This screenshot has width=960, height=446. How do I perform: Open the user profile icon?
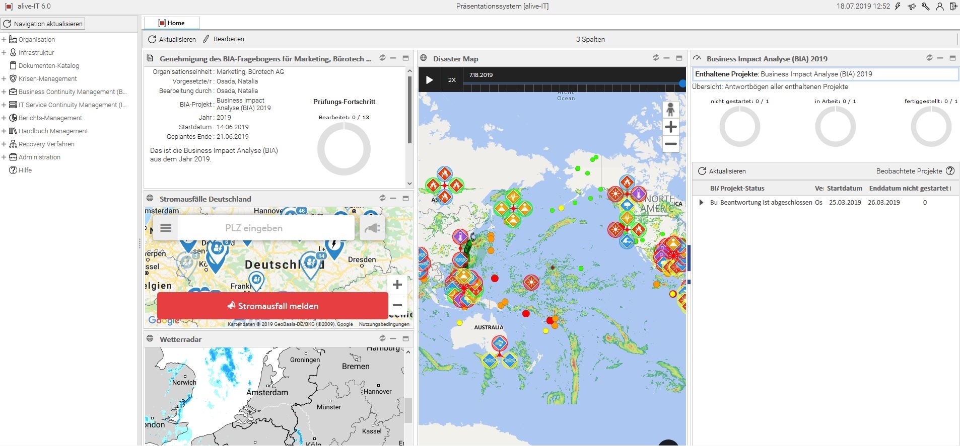pyautogui.click(x=939, y=7)
